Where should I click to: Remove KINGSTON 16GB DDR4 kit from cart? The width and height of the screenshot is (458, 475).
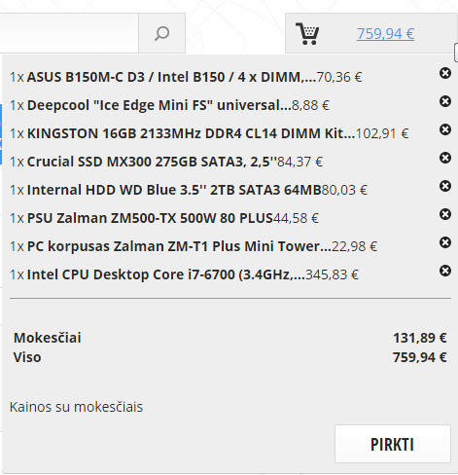pyautogui.click(x=445, y=129)
